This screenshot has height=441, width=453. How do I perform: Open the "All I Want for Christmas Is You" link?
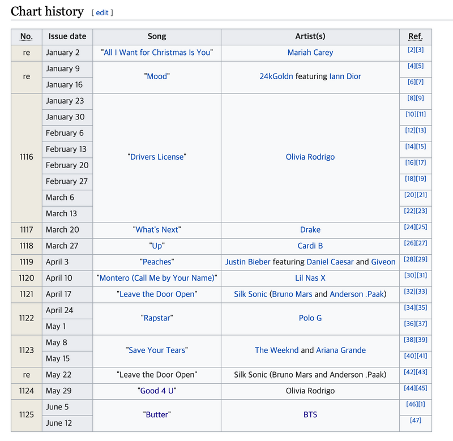tap(157, 53)
